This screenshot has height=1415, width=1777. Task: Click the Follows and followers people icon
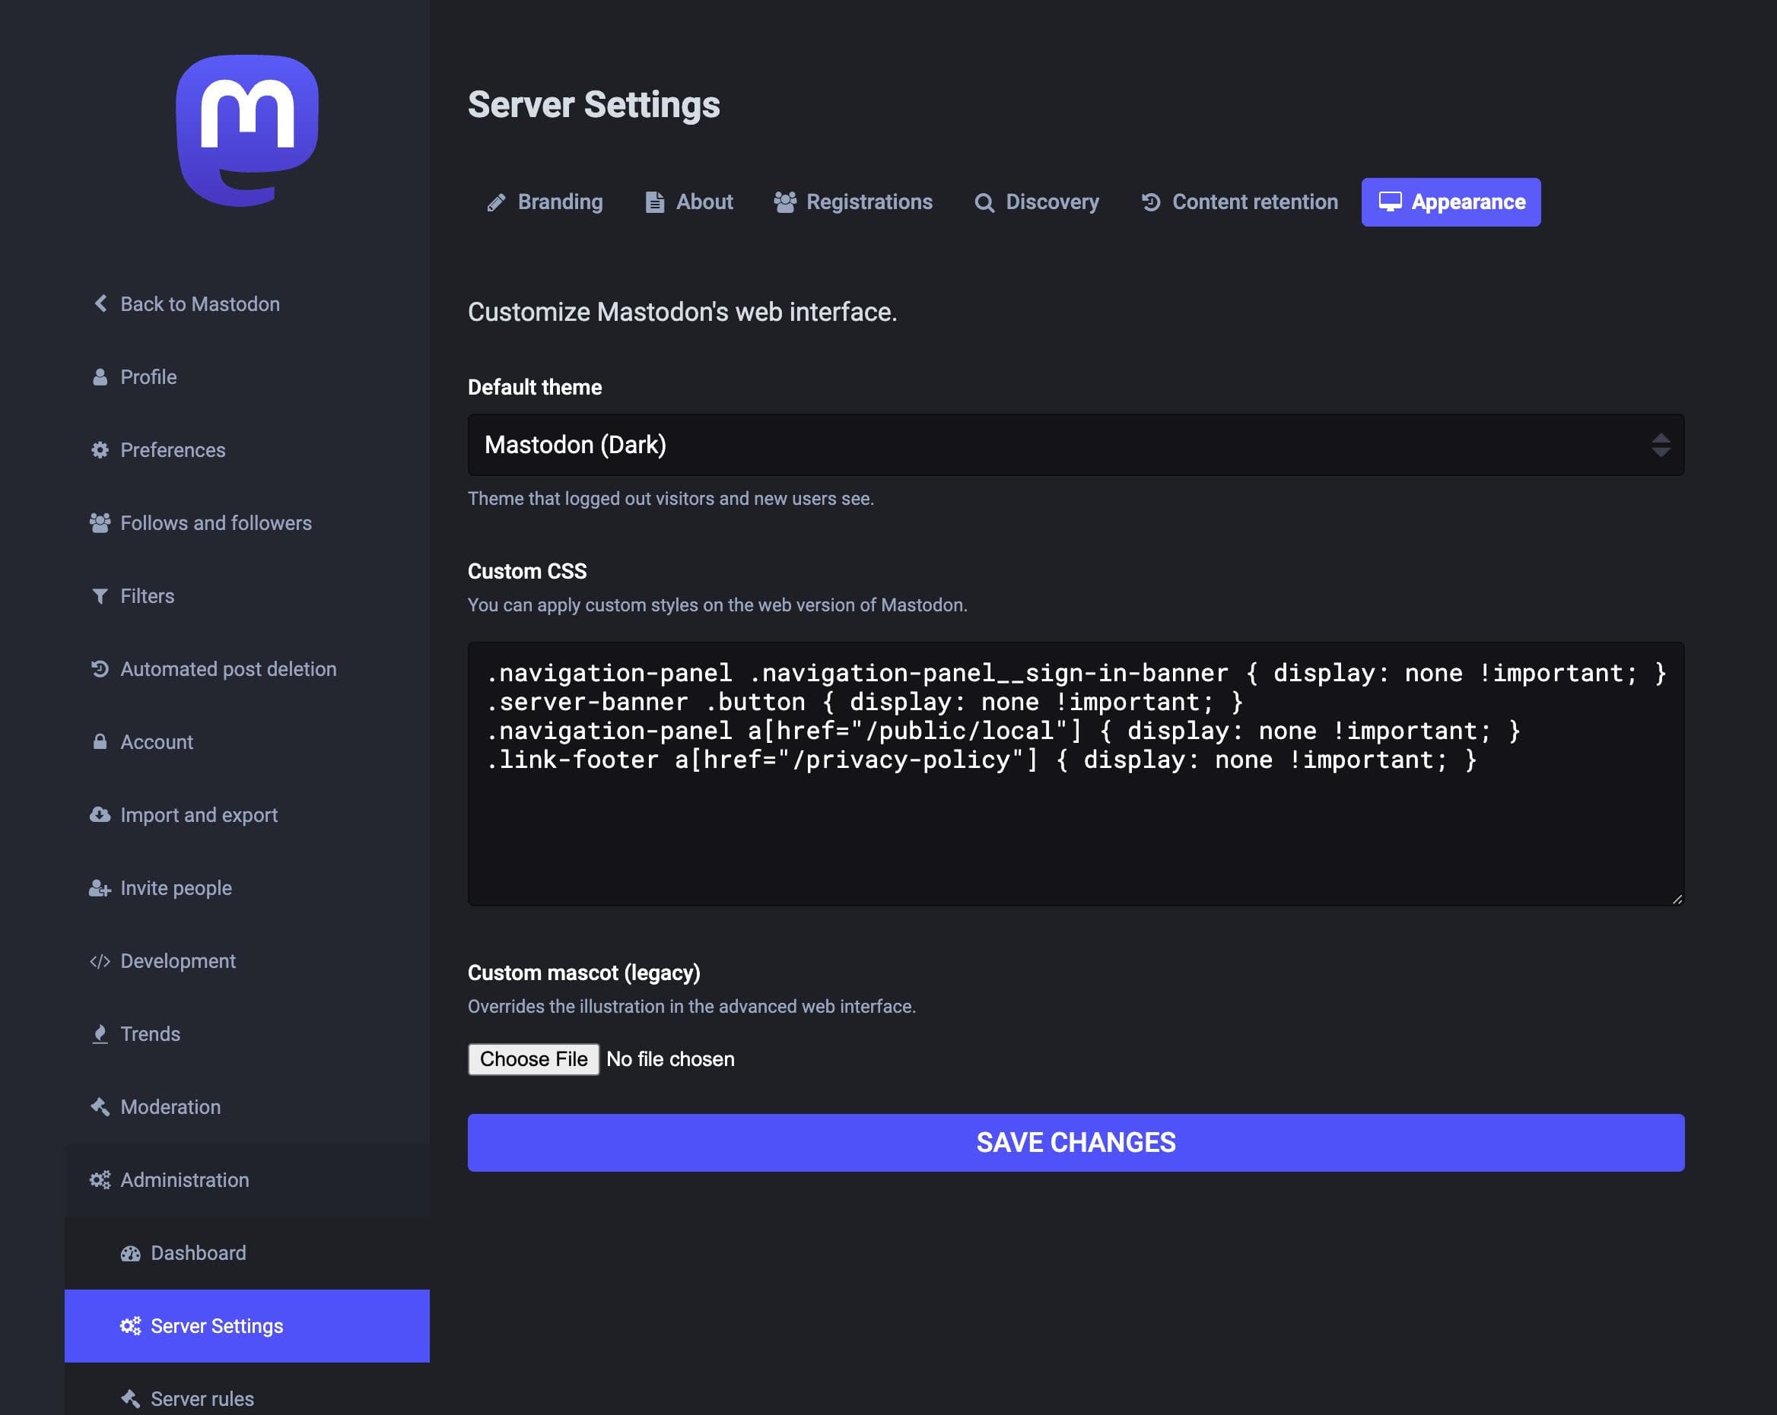100,523
